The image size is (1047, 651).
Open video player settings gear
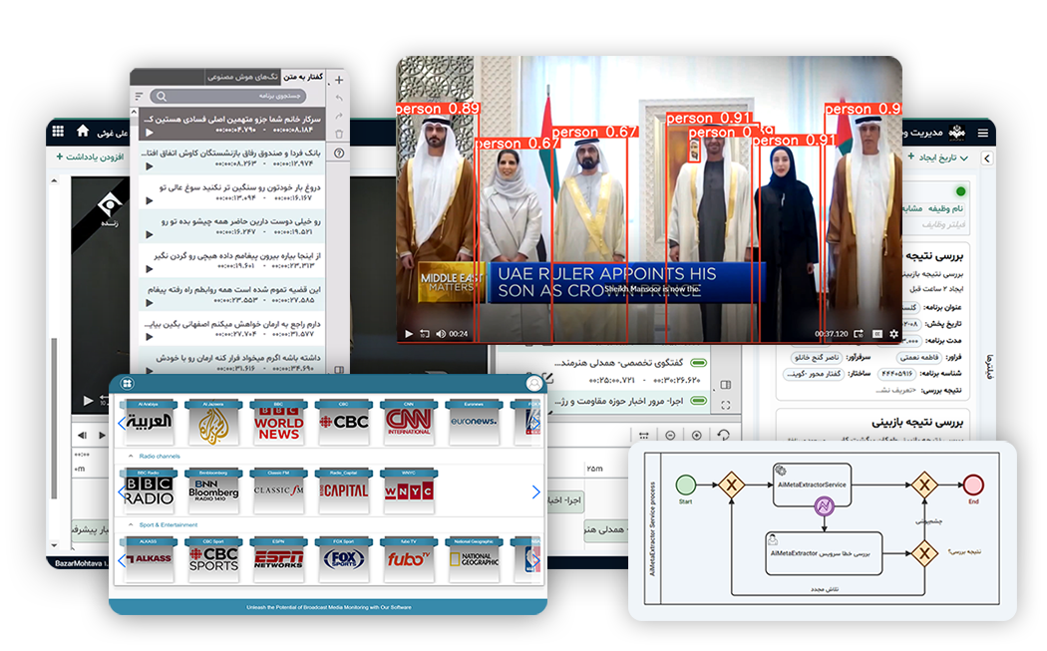coord(893,334)
